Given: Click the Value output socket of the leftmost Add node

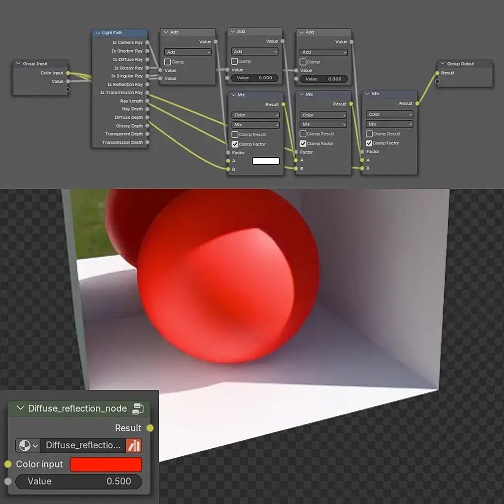Looking at the screenshot, I should coord(216,42).
